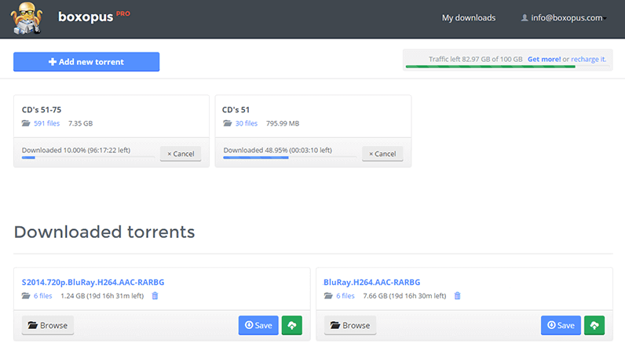Image resolution: width=625 pixels, height=347 pixels.
Task: Open 6 files link of 1.24 GB torrent
Action: [x=42, y=296]
